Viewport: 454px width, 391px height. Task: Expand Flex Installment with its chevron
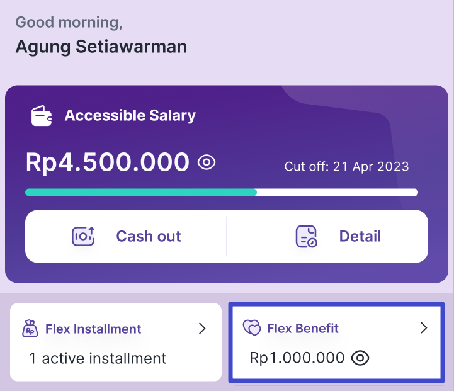click(202, 328)
